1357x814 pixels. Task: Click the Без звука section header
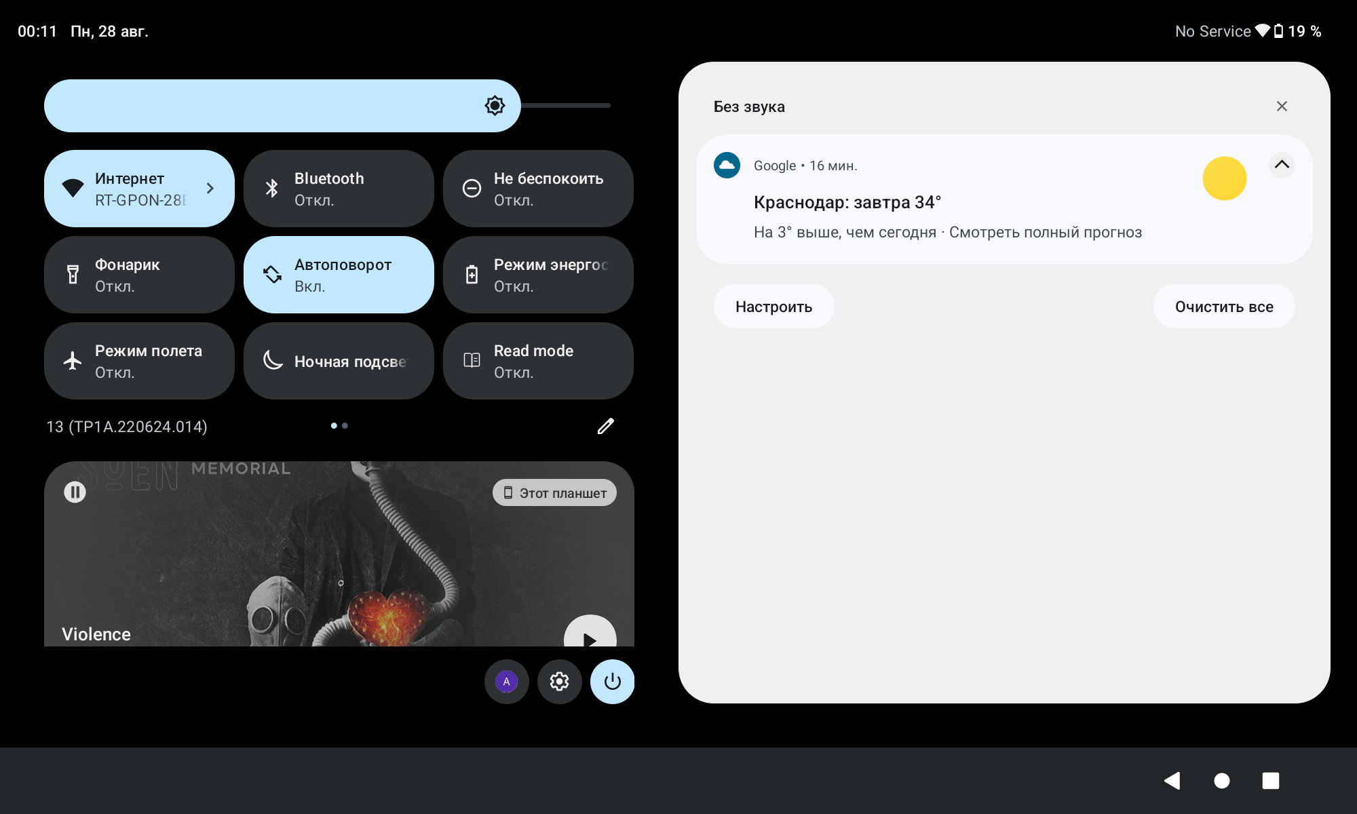749,106
